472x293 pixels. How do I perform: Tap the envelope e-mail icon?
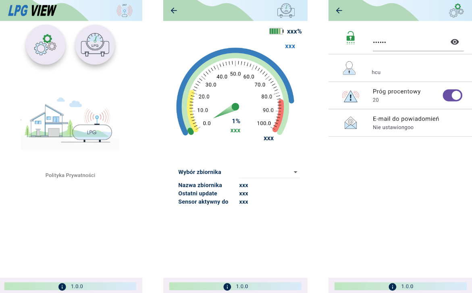[350, 123]
